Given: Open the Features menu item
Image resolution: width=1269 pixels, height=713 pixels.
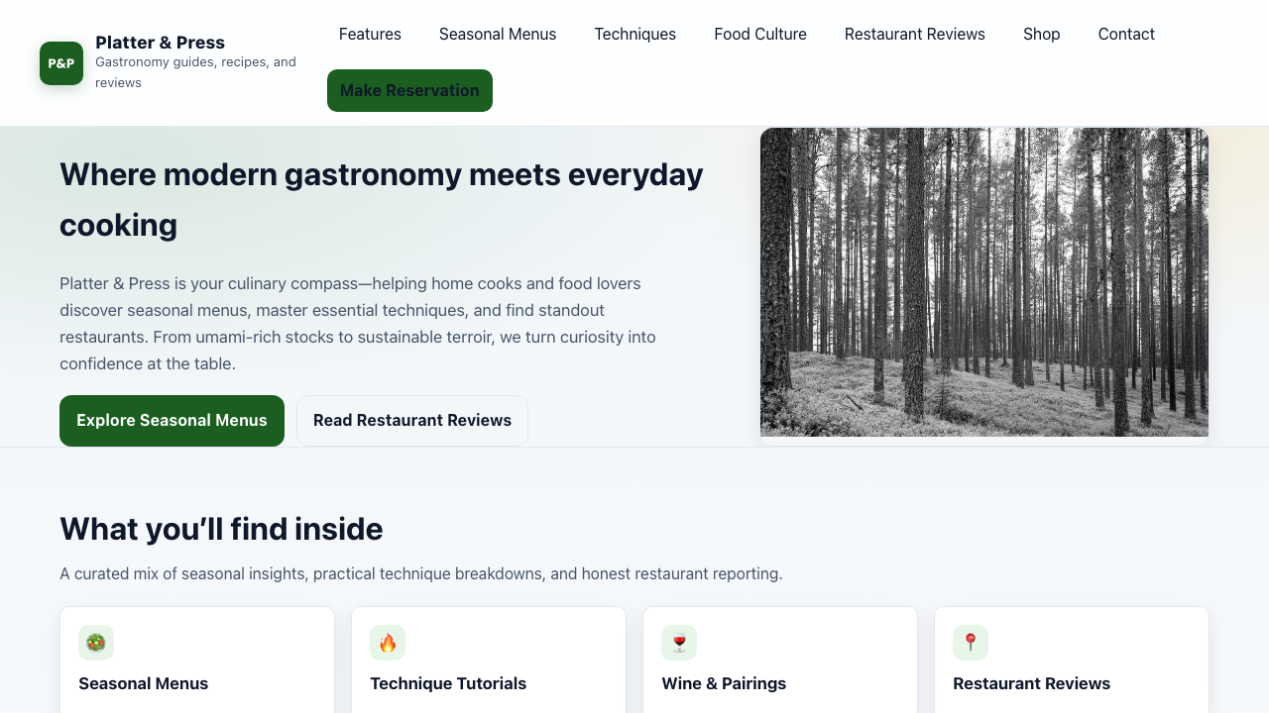Looking at the screenshot, I should pyautogui.click(x=370, y=34).
